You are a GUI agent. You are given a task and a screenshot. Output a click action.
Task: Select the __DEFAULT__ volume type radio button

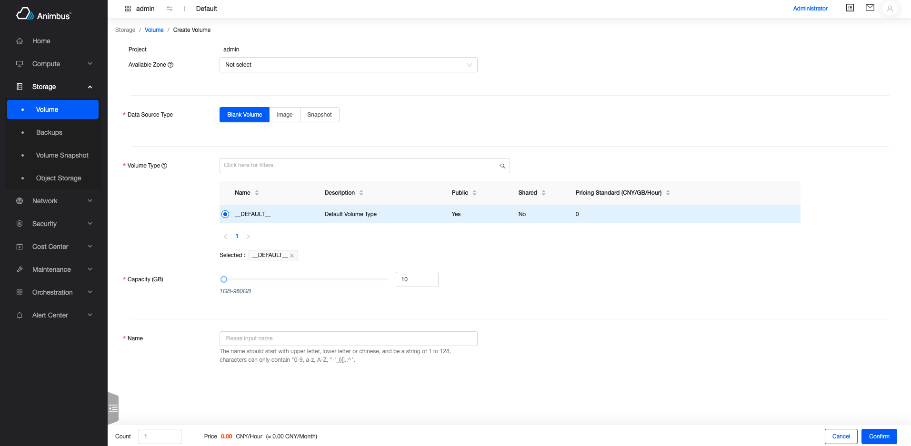click(225, 214)
